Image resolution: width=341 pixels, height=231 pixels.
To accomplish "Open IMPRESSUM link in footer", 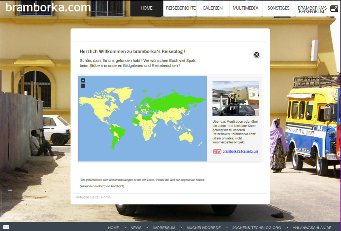I will tap(164, 228).
